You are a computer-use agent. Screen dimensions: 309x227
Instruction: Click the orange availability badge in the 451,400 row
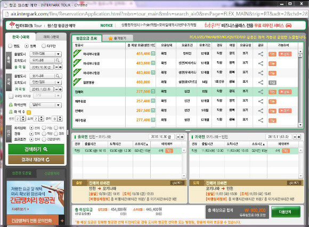click(x=272, y=54)
